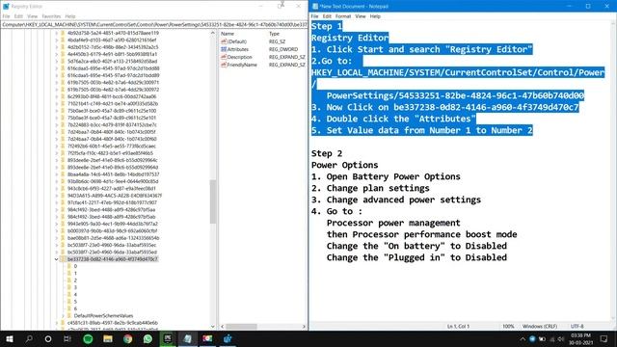This screenshot has width=617, height=347.
Task: Open the volume speaker tray icon
Action: 561,339
